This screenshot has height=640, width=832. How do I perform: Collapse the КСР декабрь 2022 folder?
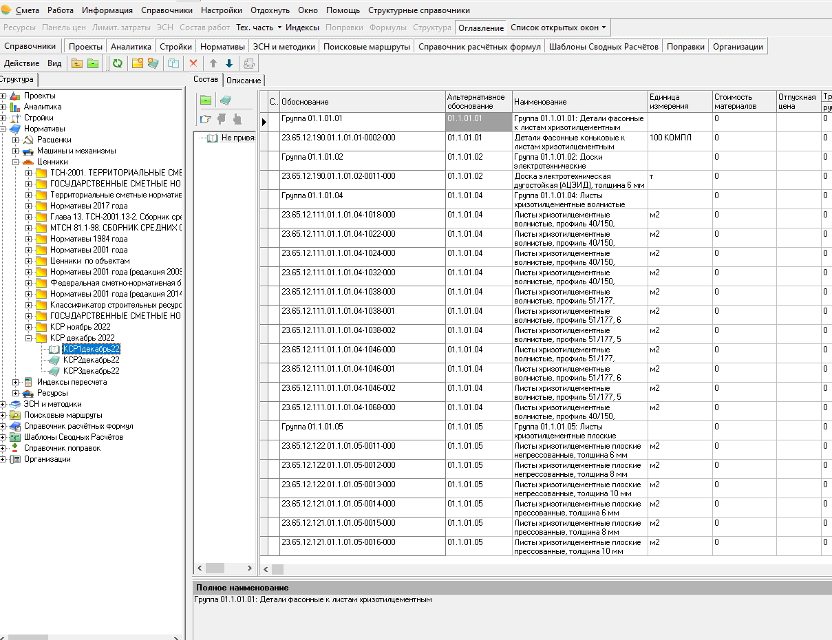click(29, 338)
